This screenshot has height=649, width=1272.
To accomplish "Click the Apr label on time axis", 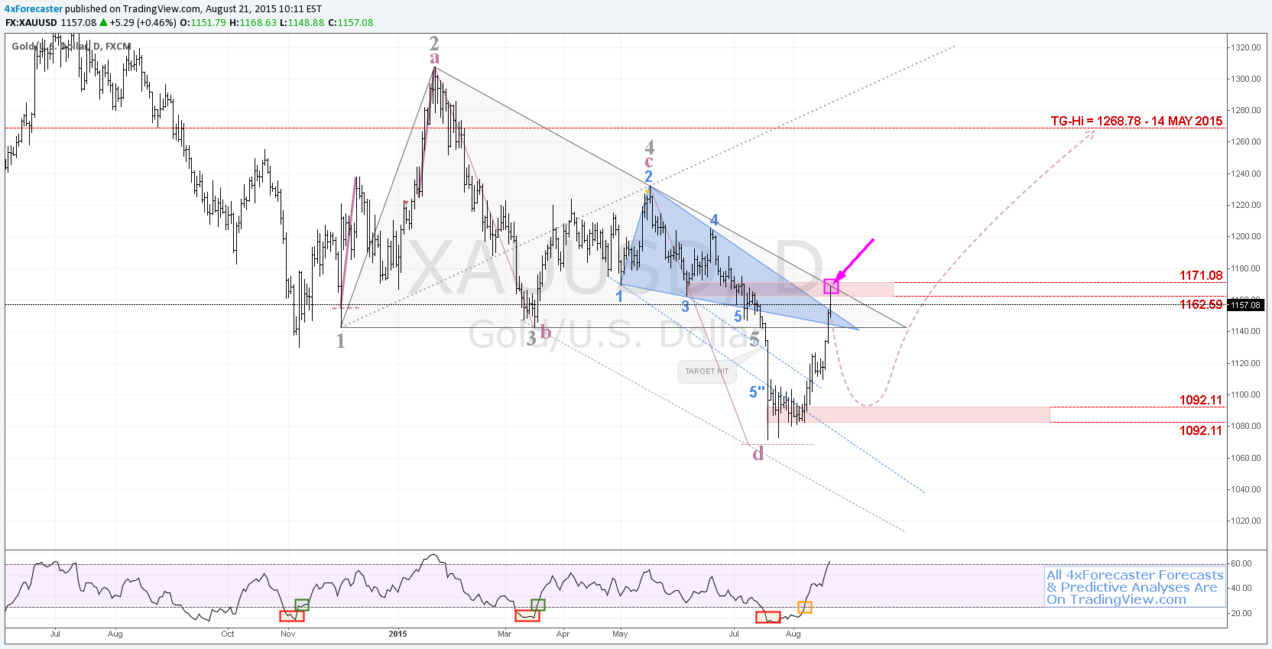I will tap(563, 634).
